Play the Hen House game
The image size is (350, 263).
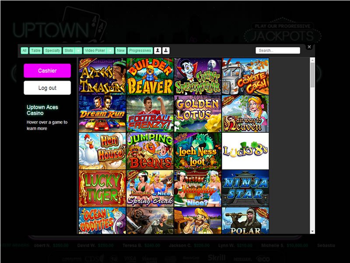coord(102,151)
